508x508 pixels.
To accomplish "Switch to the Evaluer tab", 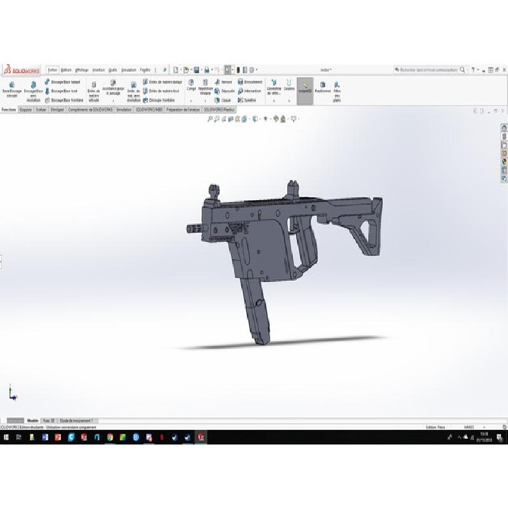I will pyautogui.click(x=41, y=109).
